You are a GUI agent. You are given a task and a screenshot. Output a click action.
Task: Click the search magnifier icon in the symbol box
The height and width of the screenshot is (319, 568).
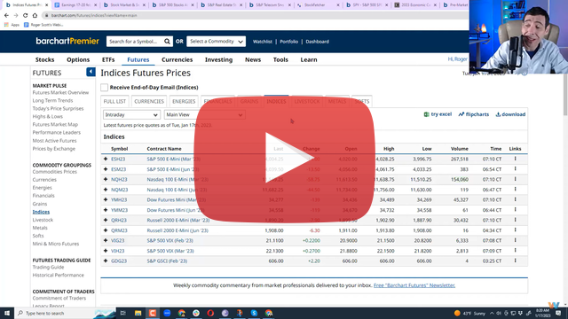tap(167, 42)
